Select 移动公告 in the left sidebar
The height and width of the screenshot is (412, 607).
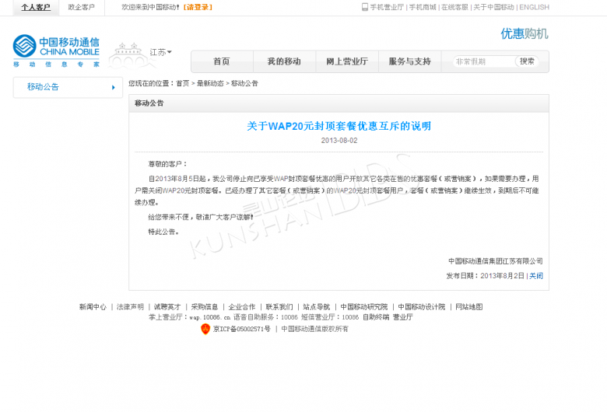click(x=68, y=87)
